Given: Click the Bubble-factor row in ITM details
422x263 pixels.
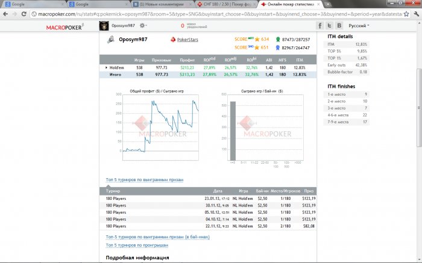Looking at the screenshot, I should click(x=347, y=72).
